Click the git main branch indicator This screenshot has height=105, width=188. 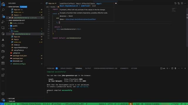8,104
